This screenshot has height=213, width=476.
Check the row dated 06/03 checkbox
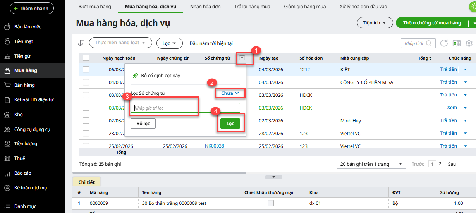click(x=86, y=69)
